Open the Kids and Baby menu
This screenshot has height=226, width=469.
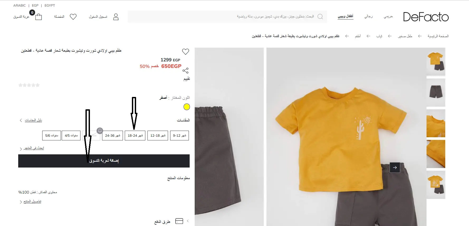tap(346, 16)
